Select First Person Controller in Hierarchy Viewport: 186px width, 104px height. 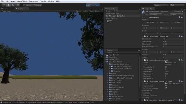(x=116, y=16)
